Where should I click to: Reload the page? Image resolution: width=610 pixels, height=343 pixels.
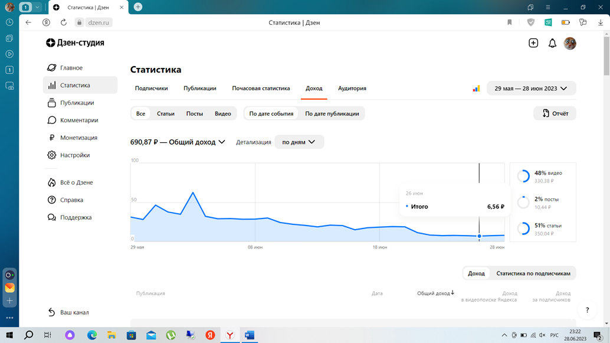[63, 22]
